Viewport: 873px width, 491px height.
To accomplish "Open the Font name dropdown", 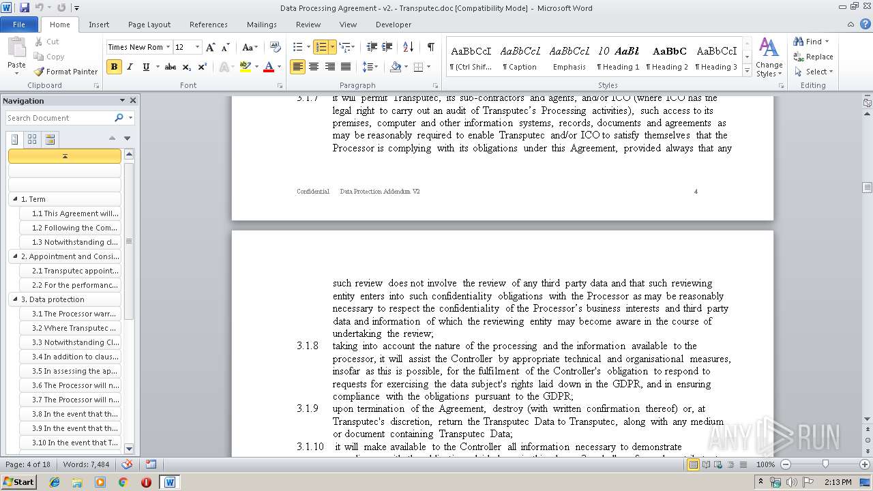I will click(x=168, y=47).
